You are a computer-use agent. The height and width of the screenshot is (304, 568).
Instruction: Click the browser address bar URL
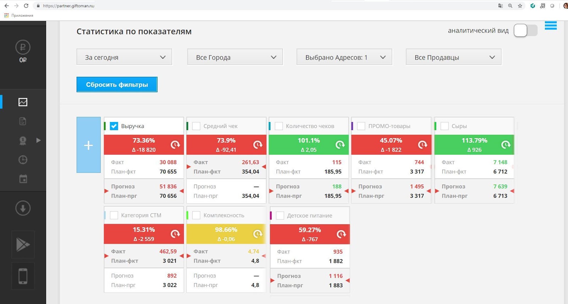coord(69,6)
